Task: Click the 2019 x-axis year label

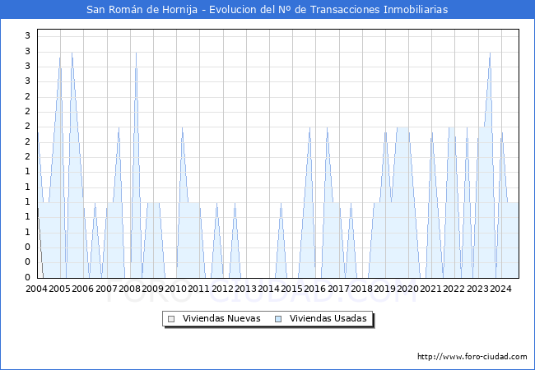Action: [385, 289]
